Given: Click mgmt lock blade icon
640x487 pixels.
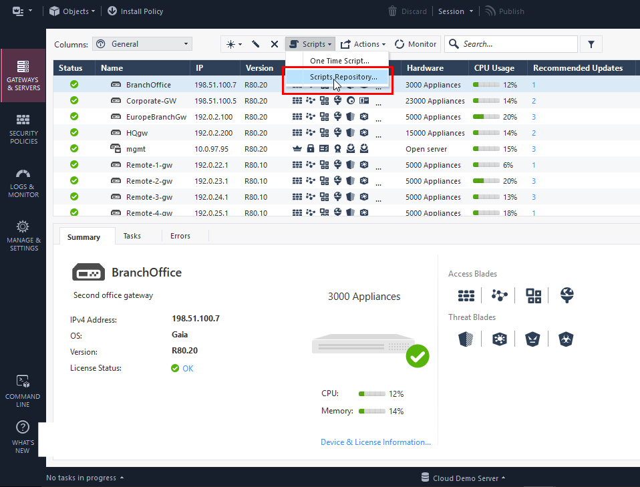Looking at the screenshot, I should tap(311, 148).
